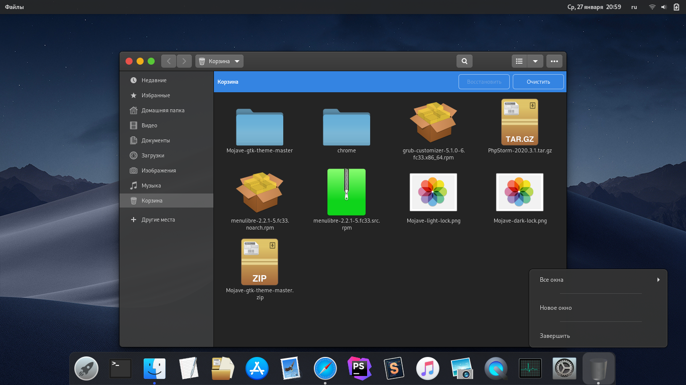
Task: Open the system monitor dock icon
Action: 530,369
